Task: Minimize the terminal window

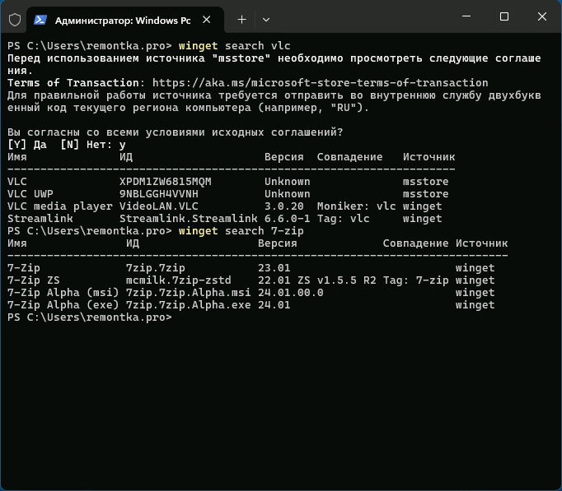Action: [465, 17]
